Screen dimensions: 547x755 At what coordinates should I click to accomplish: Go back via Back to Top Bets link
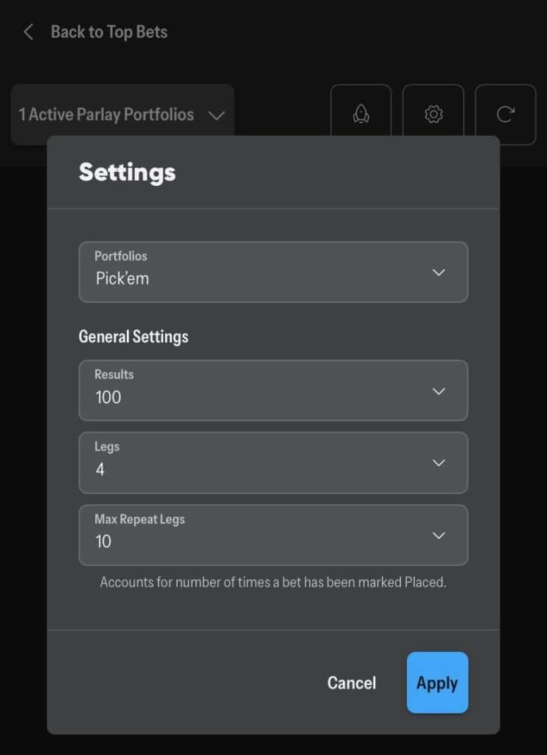tap(108, 32)
